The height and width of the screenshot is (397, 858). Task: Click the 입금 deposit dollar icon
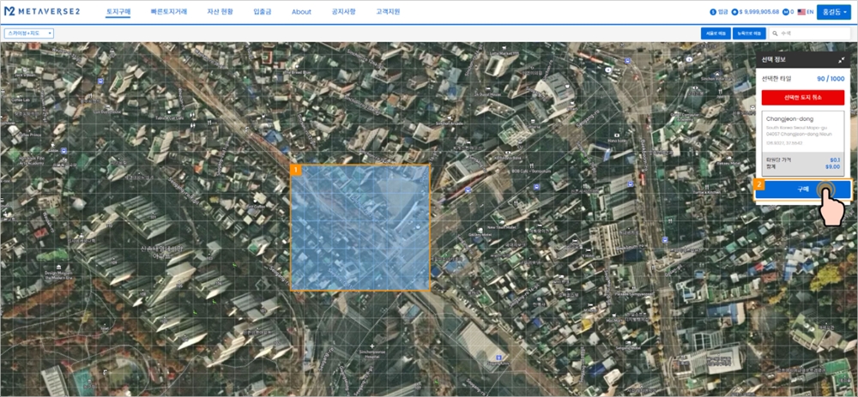[713, 11]
